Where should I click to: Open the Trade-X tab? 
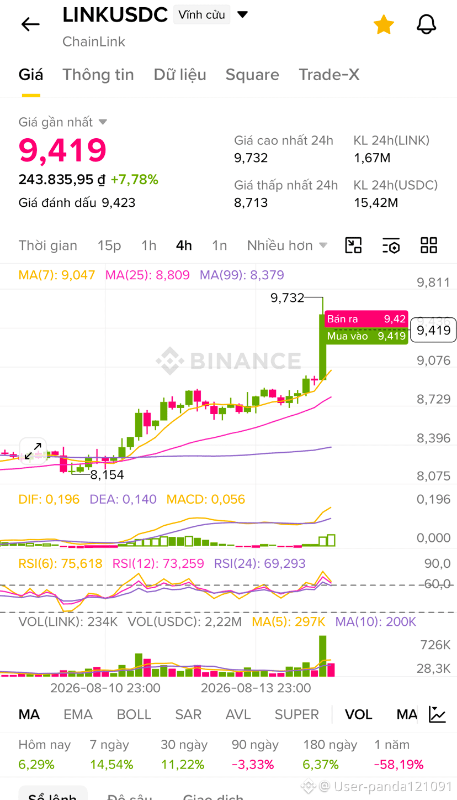click(329, 75)
